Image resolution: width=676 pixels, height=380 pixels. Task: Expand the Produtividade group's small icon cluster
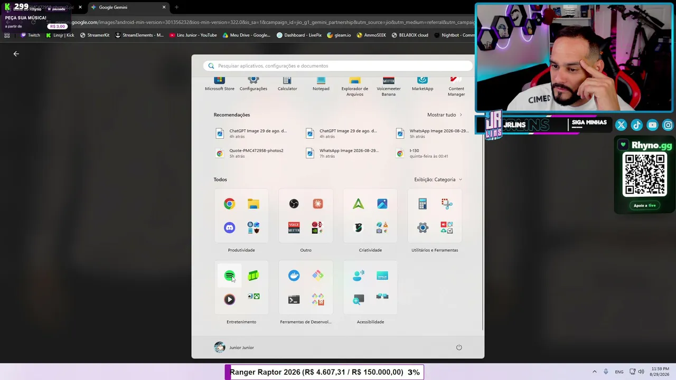coord(253,227)
